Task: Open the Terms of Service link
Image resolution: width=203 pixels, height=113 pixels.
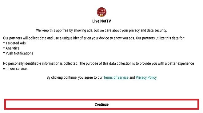Action: point(116,77)
